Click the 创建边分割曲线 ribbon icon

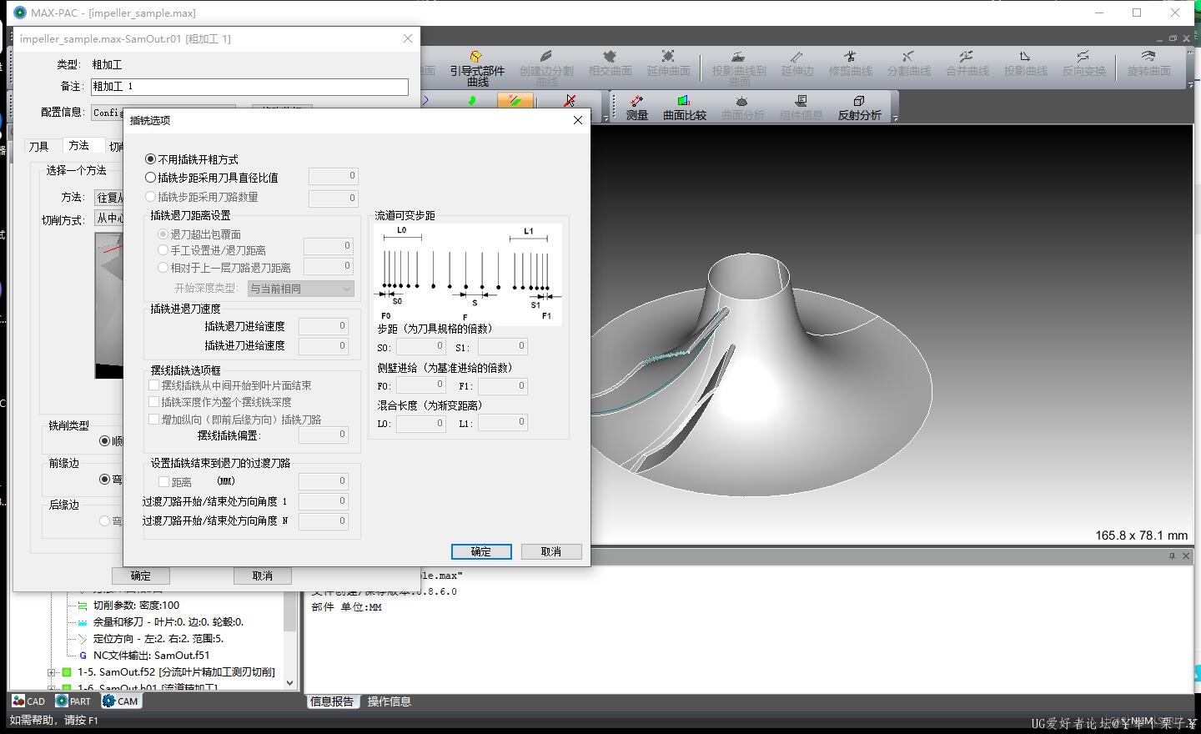tap(546, 68)
